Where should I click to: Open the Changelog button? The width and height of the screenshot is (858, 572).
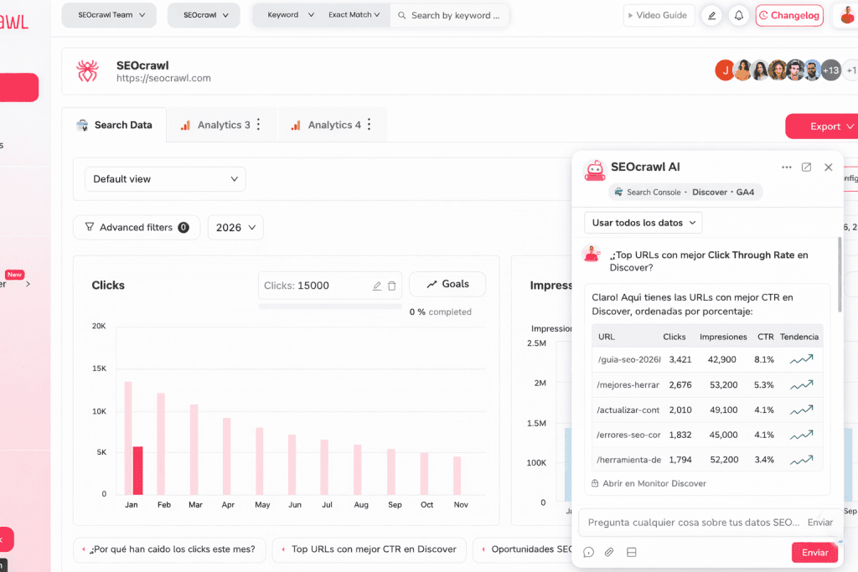[x=789, y=15]
